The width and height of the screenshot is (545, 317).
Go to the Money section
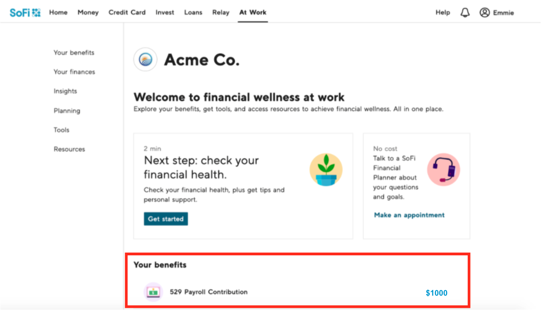tap(88, 12)
